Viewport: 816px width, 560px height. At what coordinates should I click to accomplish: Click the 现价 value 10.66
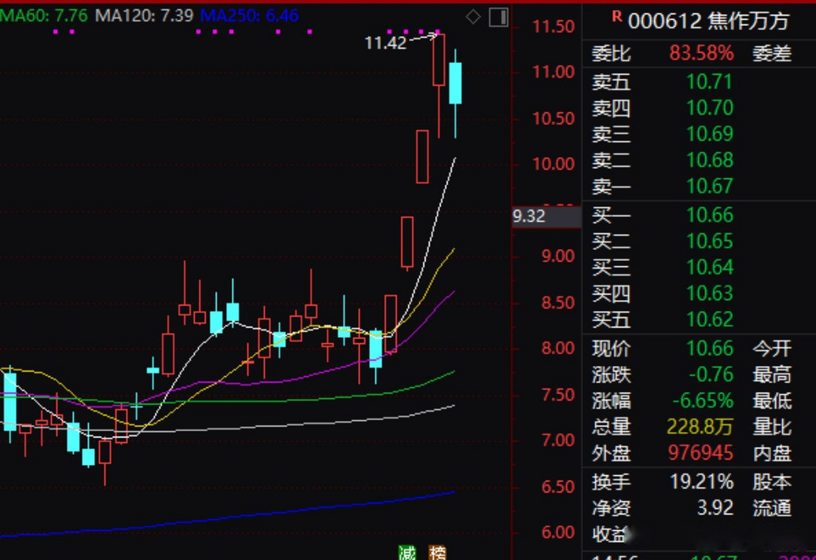(710, 349)
